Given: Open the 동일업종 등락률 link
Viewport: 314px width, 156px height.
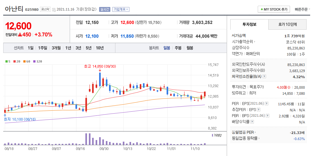Looking at the screenshot, I should pyautogui.click(x=245, y=138).
